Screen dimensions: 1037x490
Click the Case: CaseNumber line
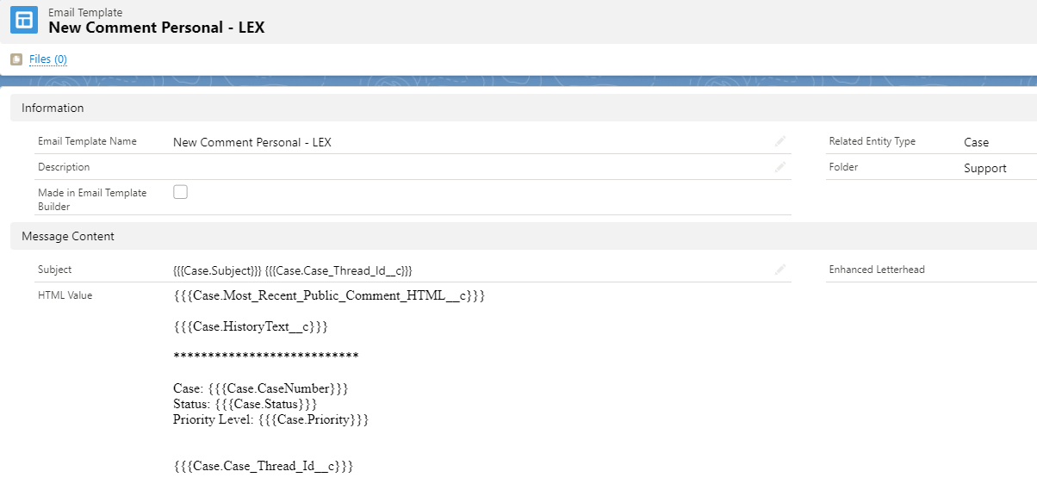261,389
